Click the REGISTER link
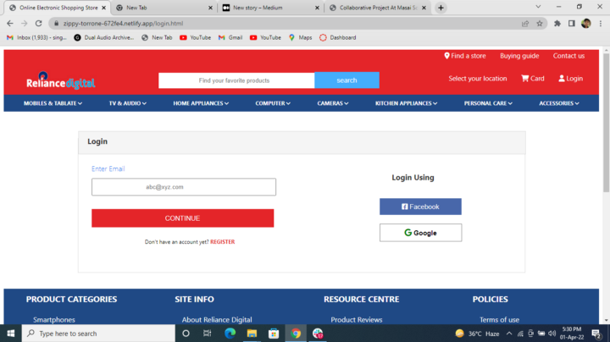Viewport: 610px width, 342px height. click(223, 242)
